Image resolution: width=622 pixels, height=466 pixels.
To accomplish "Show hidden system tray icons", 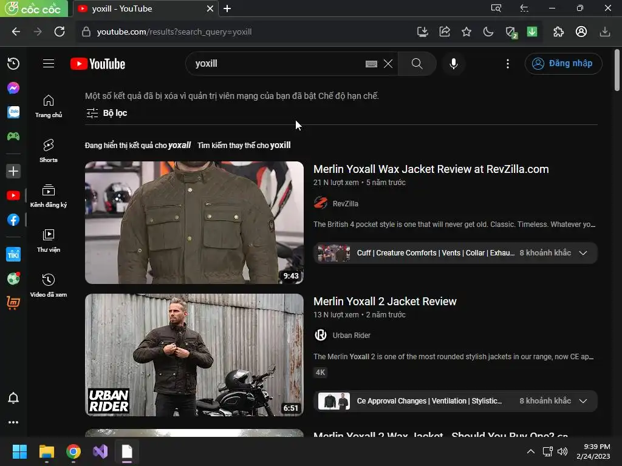I will click(x=531, y=451).
